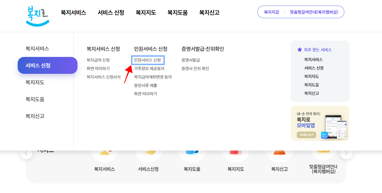Open the 복지지도 top navigation menu
The image size is (382, 193).
(145, 12)
